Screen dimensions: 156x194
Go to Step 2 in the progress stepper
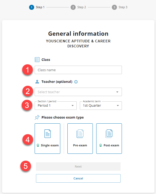[x=78, y=7]
